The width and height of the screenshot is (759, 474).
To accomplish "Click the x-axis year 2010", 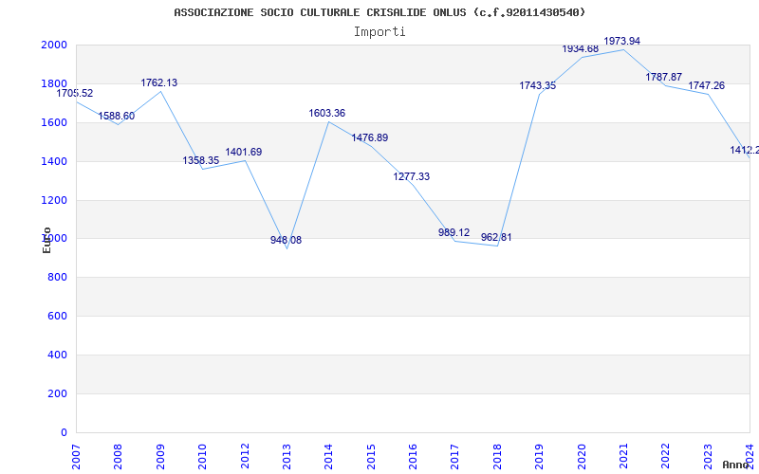I will [202, 457].
